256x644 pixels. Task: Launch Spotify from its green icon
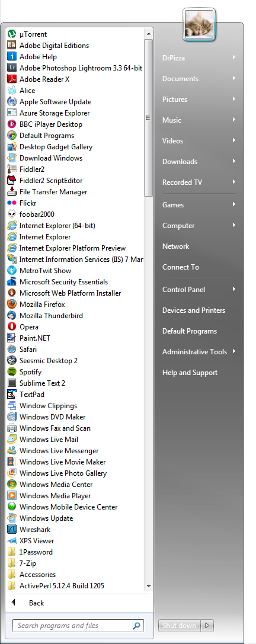[x=12, y=372]
